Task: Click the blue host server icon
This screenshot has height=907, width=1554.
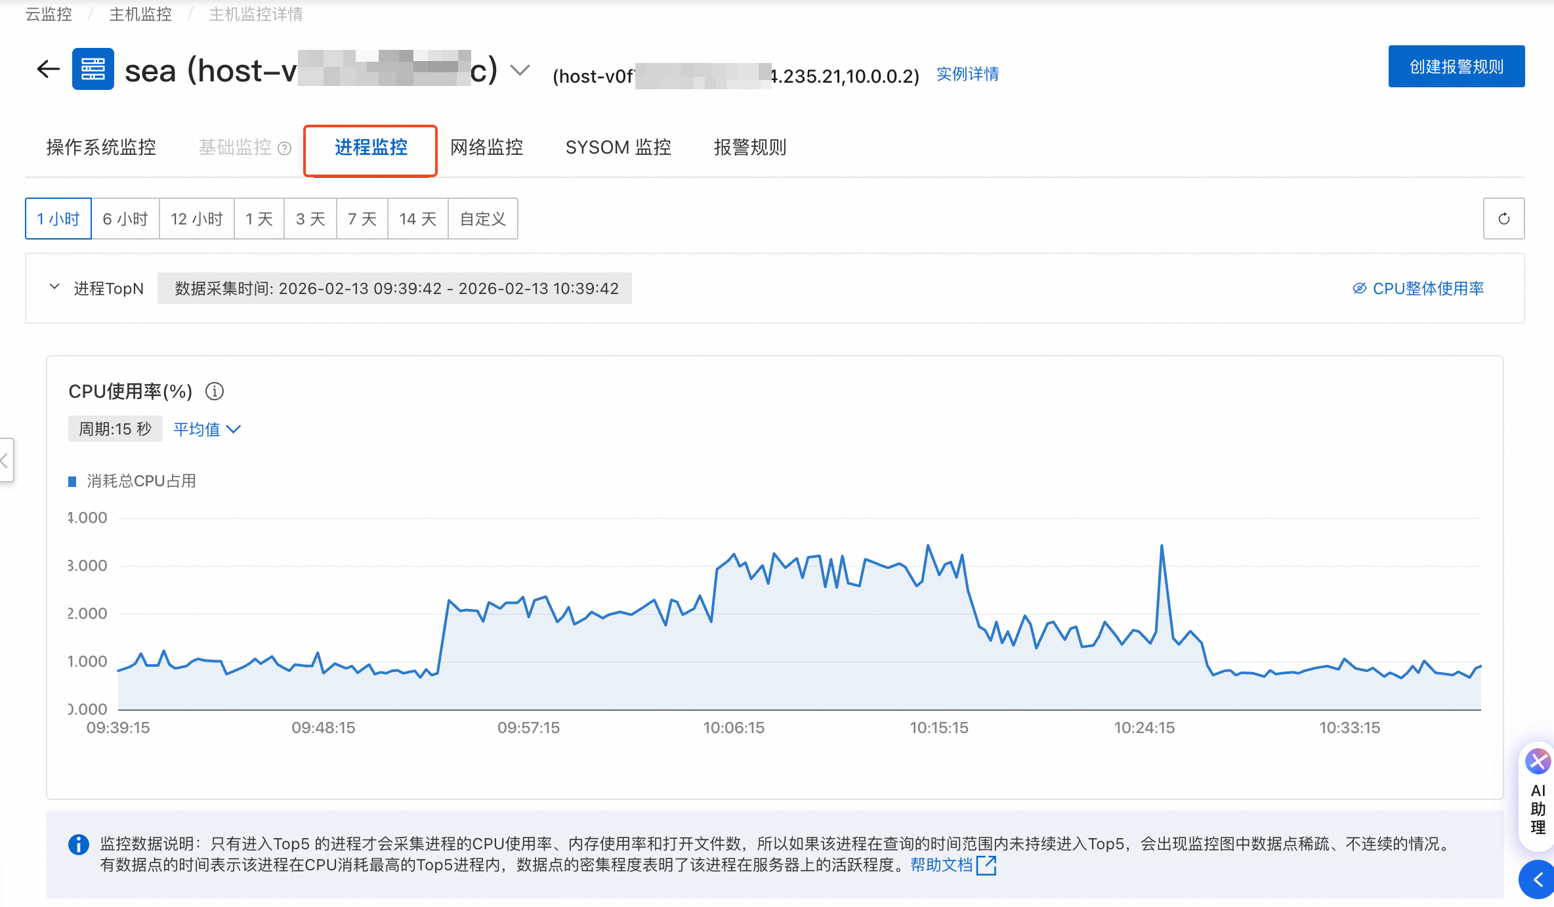Action: coord(93,69)
